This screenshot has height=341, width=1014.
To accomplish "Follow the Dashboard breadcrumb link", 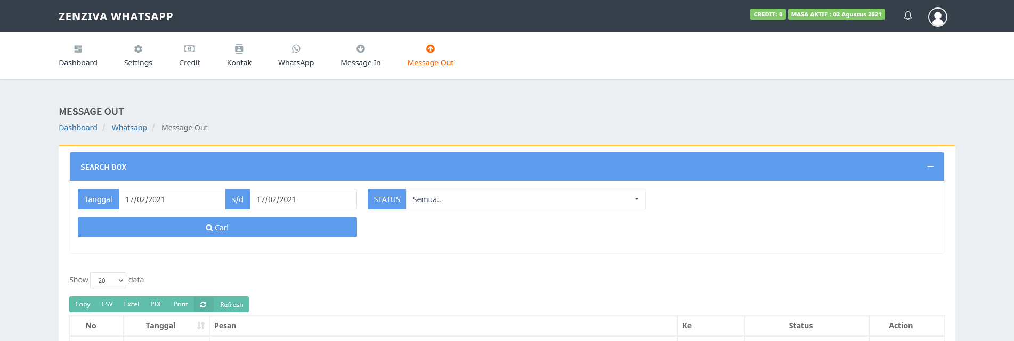I will pyautogui.click(x=78, y=128).
